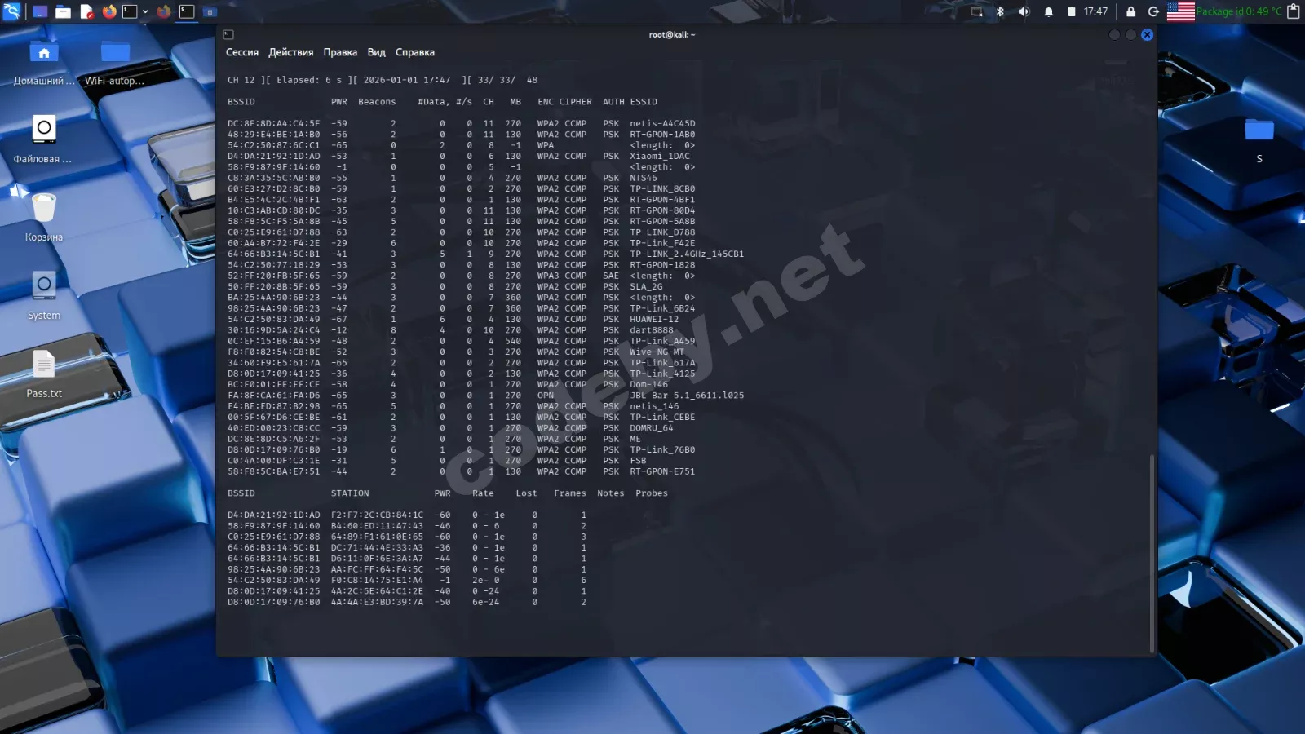Expand the grouped terminal windows via the taskbar chevron
Image resolution: width=1305 pixels, height=734 pixels.
(x=145, y=12)
